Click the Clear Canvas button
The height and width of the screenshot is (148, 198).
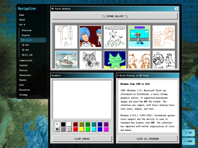(82, 139)
